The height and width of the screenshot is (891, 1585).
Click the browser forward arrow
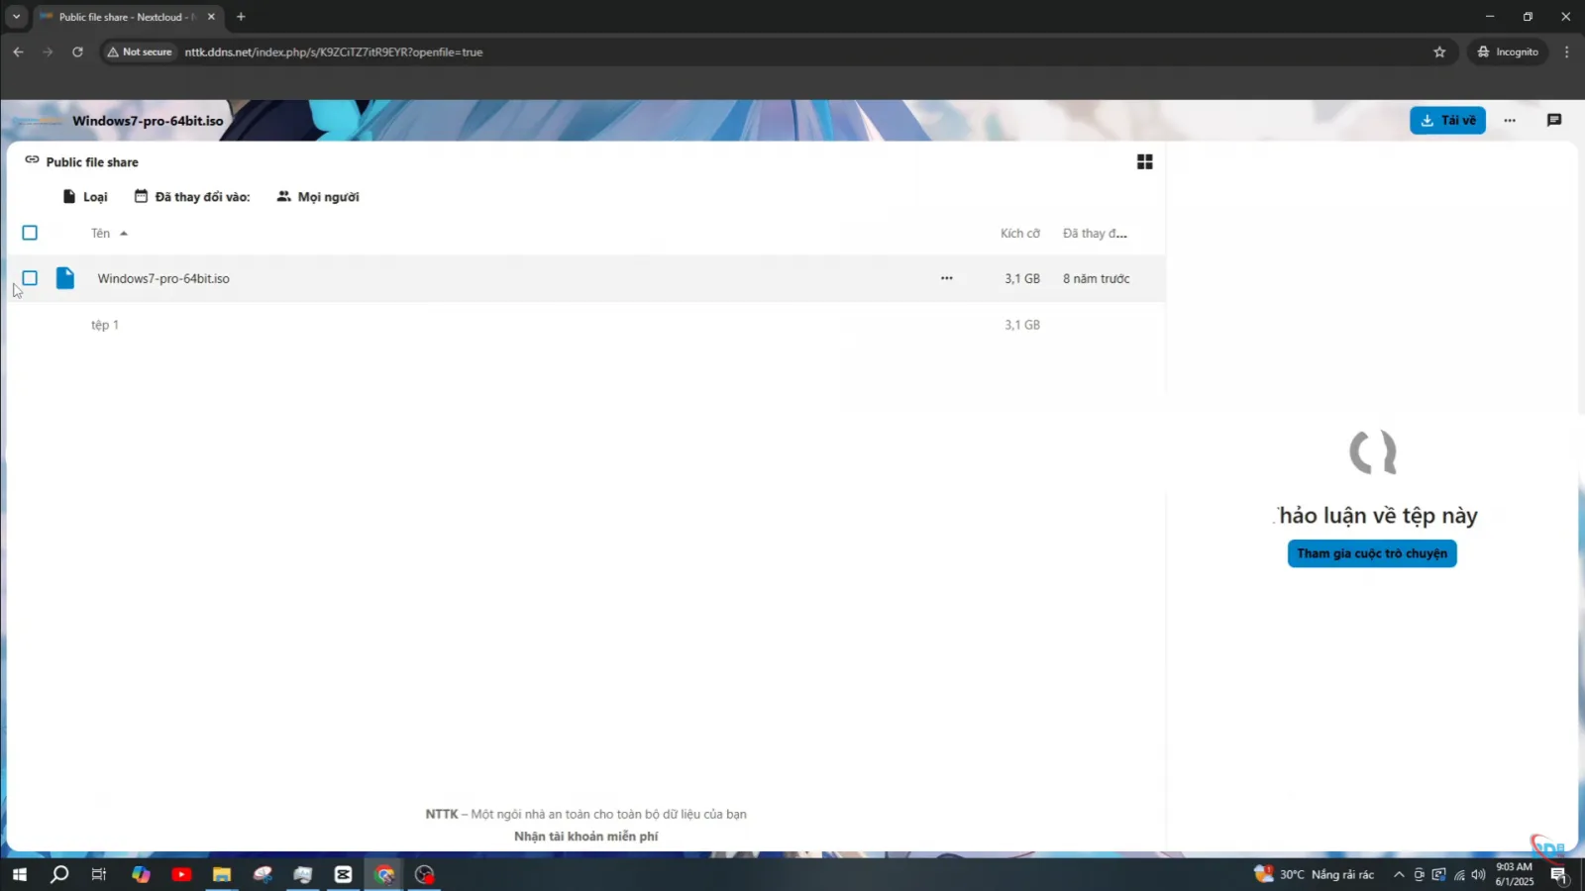click(48, 51)
